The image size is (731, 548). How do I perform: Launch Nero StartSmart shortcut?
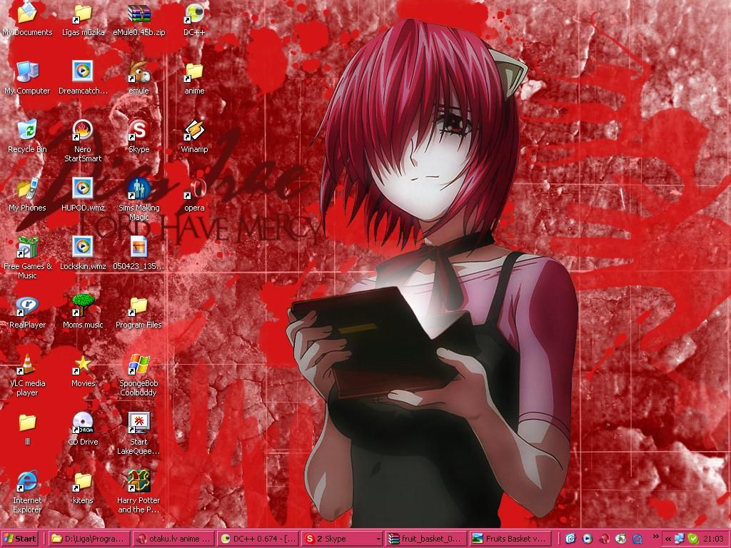click(x=83, y=141)
